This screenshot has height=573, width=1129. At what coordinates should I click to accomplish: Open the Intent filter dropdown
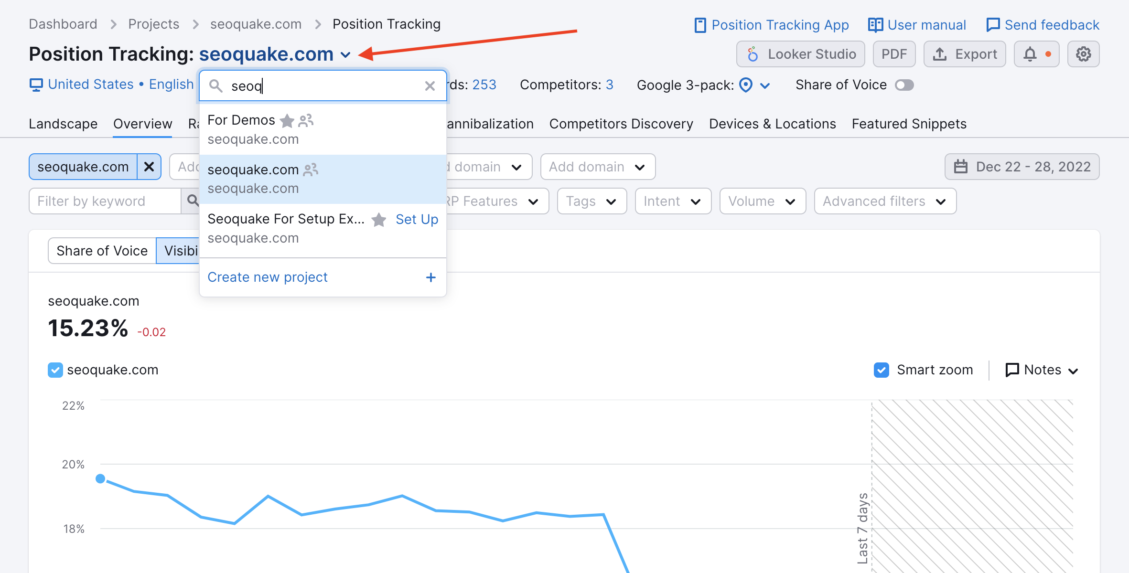(x=673, y=201)
